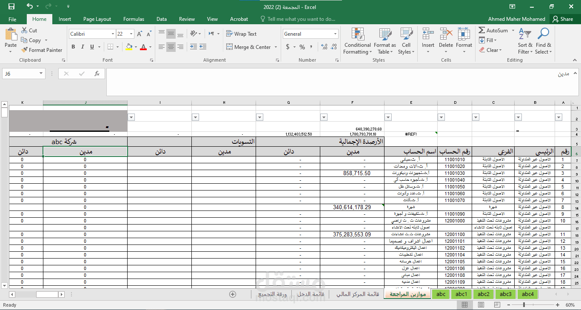Apply the yellow fill color
Viewport: 581px width, 310px height.
pyautogui.click(x=129, y=47)
